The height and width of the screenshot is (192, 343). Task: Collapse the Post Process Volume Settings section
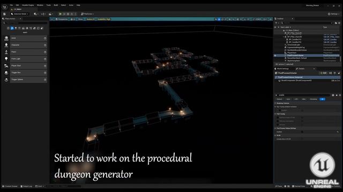point(275,128)
